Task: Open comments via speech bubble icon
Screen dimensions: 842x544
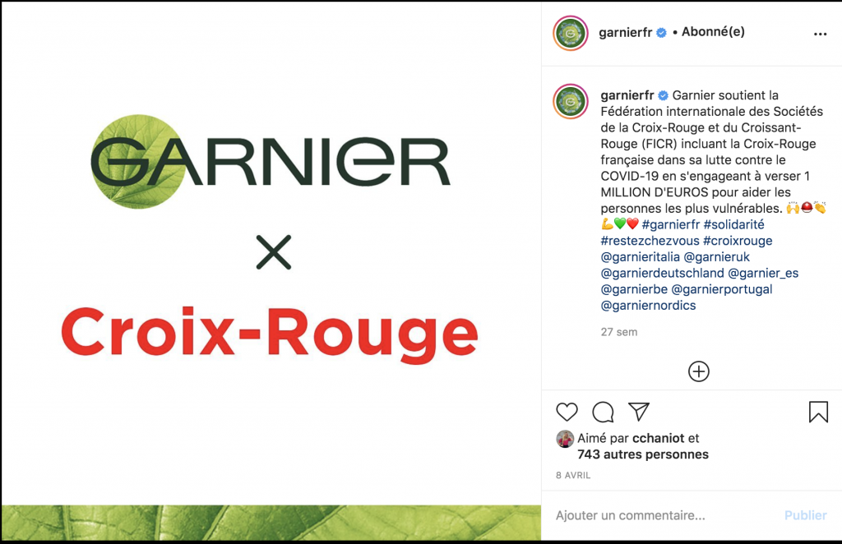Action: [603, 412]
